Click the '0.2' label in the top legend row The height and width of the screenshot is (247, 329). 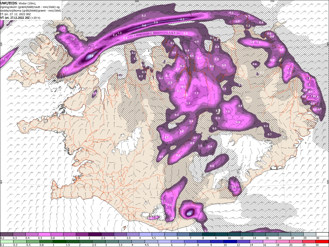(x=2, y=238)
